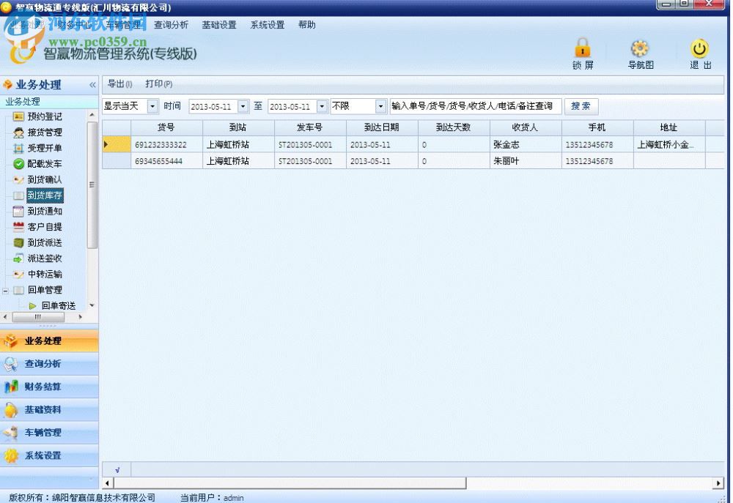733x503 pixels.
Task: Open the 客户自提 customer pickup module
Action: [x=44, y=226]
